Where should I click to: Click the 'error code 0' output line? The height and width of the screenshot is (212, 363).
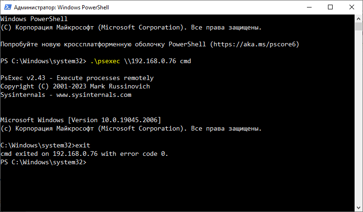84,154
